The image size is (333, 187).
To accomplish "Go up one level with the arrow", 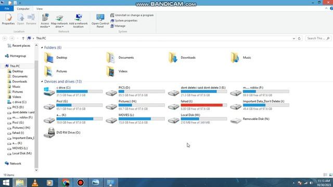I will [23, 38].
